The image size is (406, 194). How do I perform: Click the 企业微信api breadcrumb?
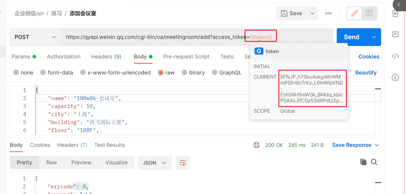click(x=29, y=13)
